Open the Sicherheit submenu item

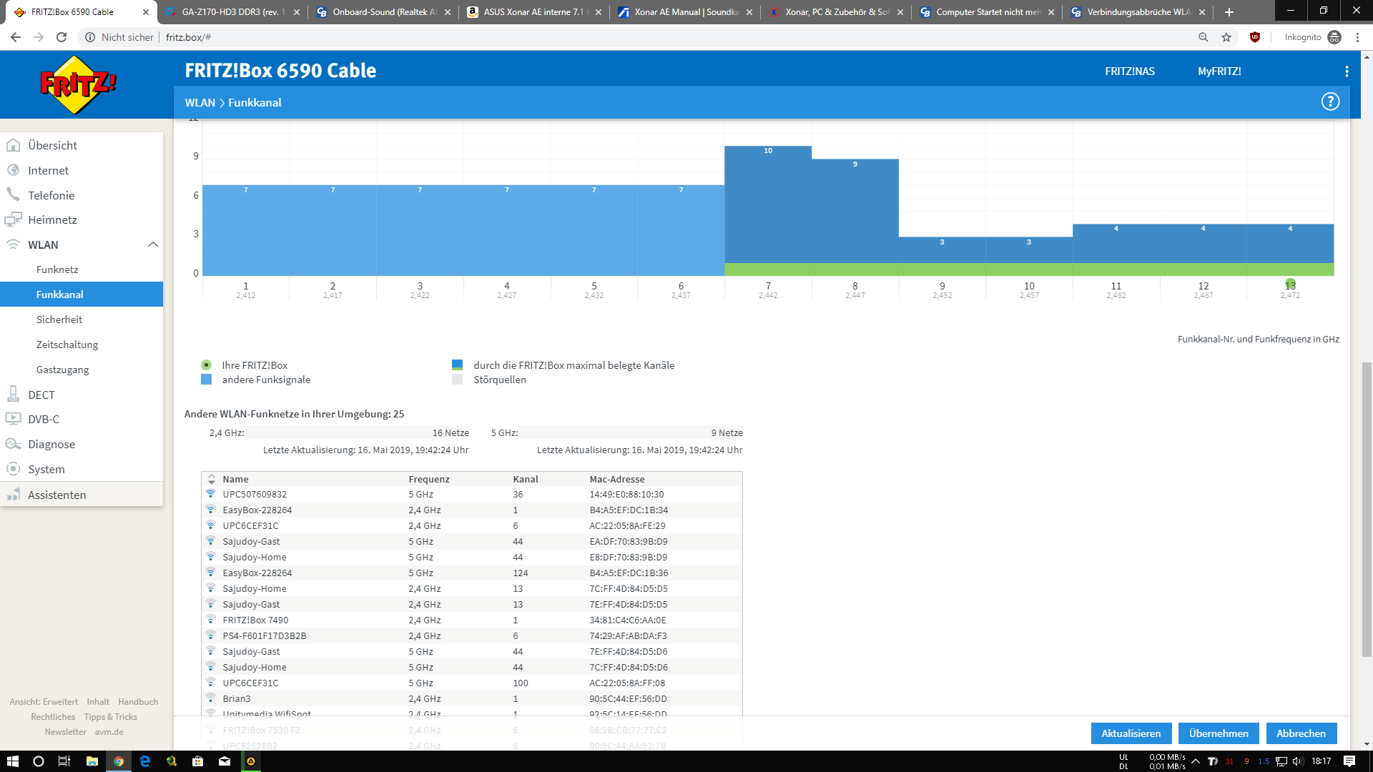click(x=59, y=320)
